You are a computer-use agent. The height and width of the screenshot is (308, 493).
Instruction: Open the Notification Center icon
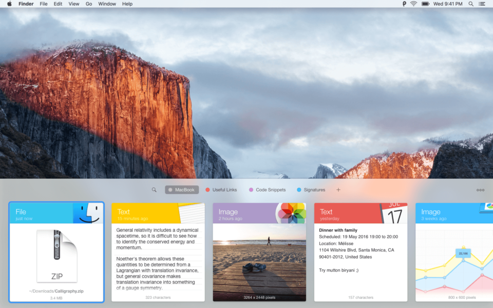(x=482, y=4)
